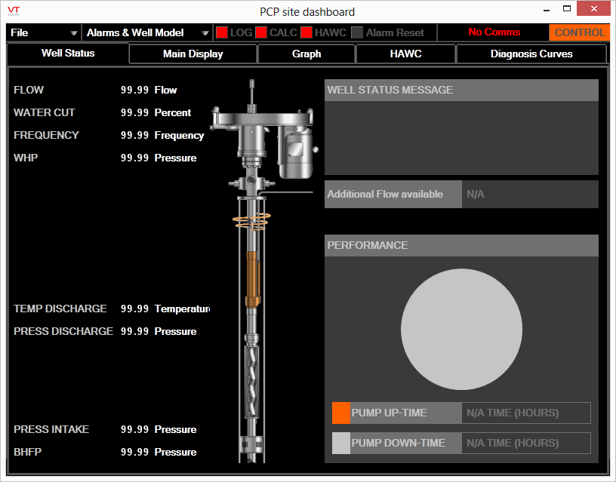616x482 pixels.
Task: Click the orange pump section on well diagram
Action: 253,279
